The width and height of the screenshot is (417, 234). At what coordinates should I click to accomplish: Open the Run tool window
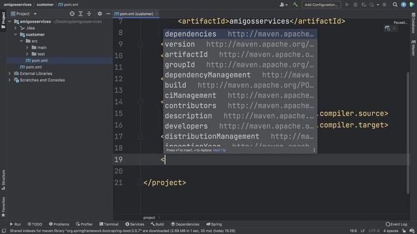pyautogui.click(x=15, y=224)
